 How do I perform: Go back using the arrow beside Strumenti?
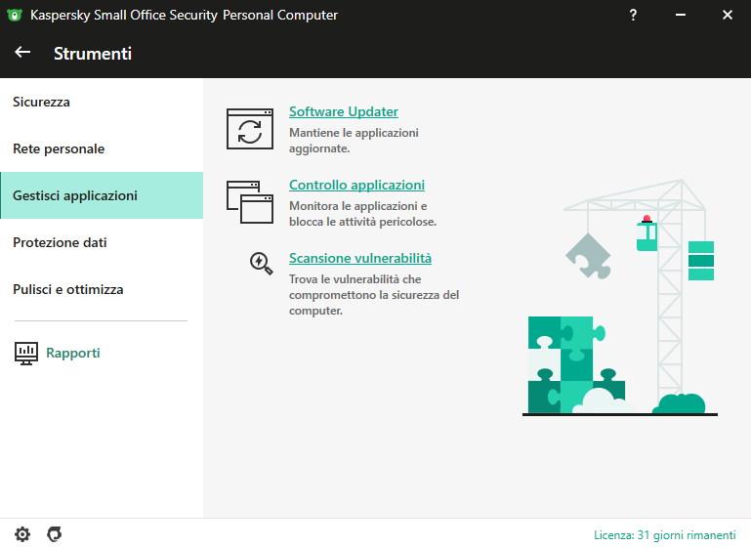[x=22, y=52]
